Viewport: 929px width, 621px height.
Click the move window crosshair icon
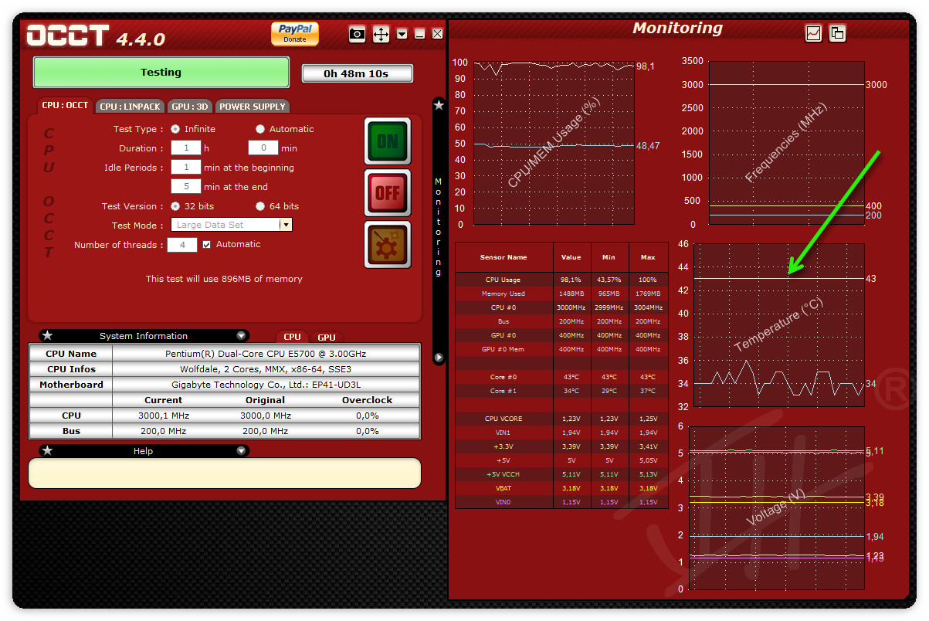tap(381, 34)
